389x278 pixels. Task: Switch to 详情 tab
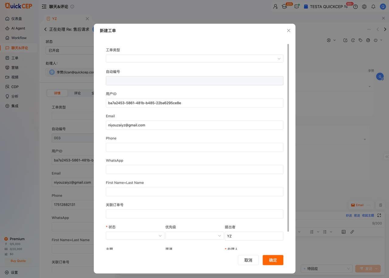57,93
